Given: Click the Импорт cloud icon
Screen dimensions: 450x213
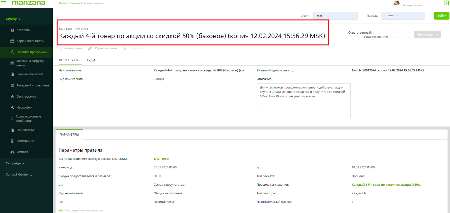Looking at the screenshot, I should click(x=12, y=152).
